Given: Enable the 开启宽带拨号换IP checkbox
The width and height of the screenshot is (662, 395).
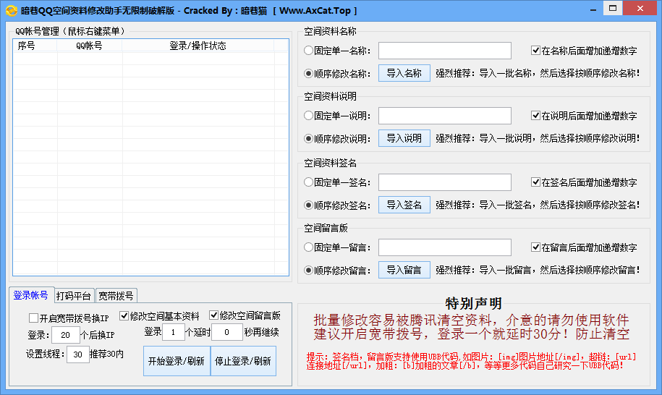Looking at the screenshot, I should [x=34, y=318].
